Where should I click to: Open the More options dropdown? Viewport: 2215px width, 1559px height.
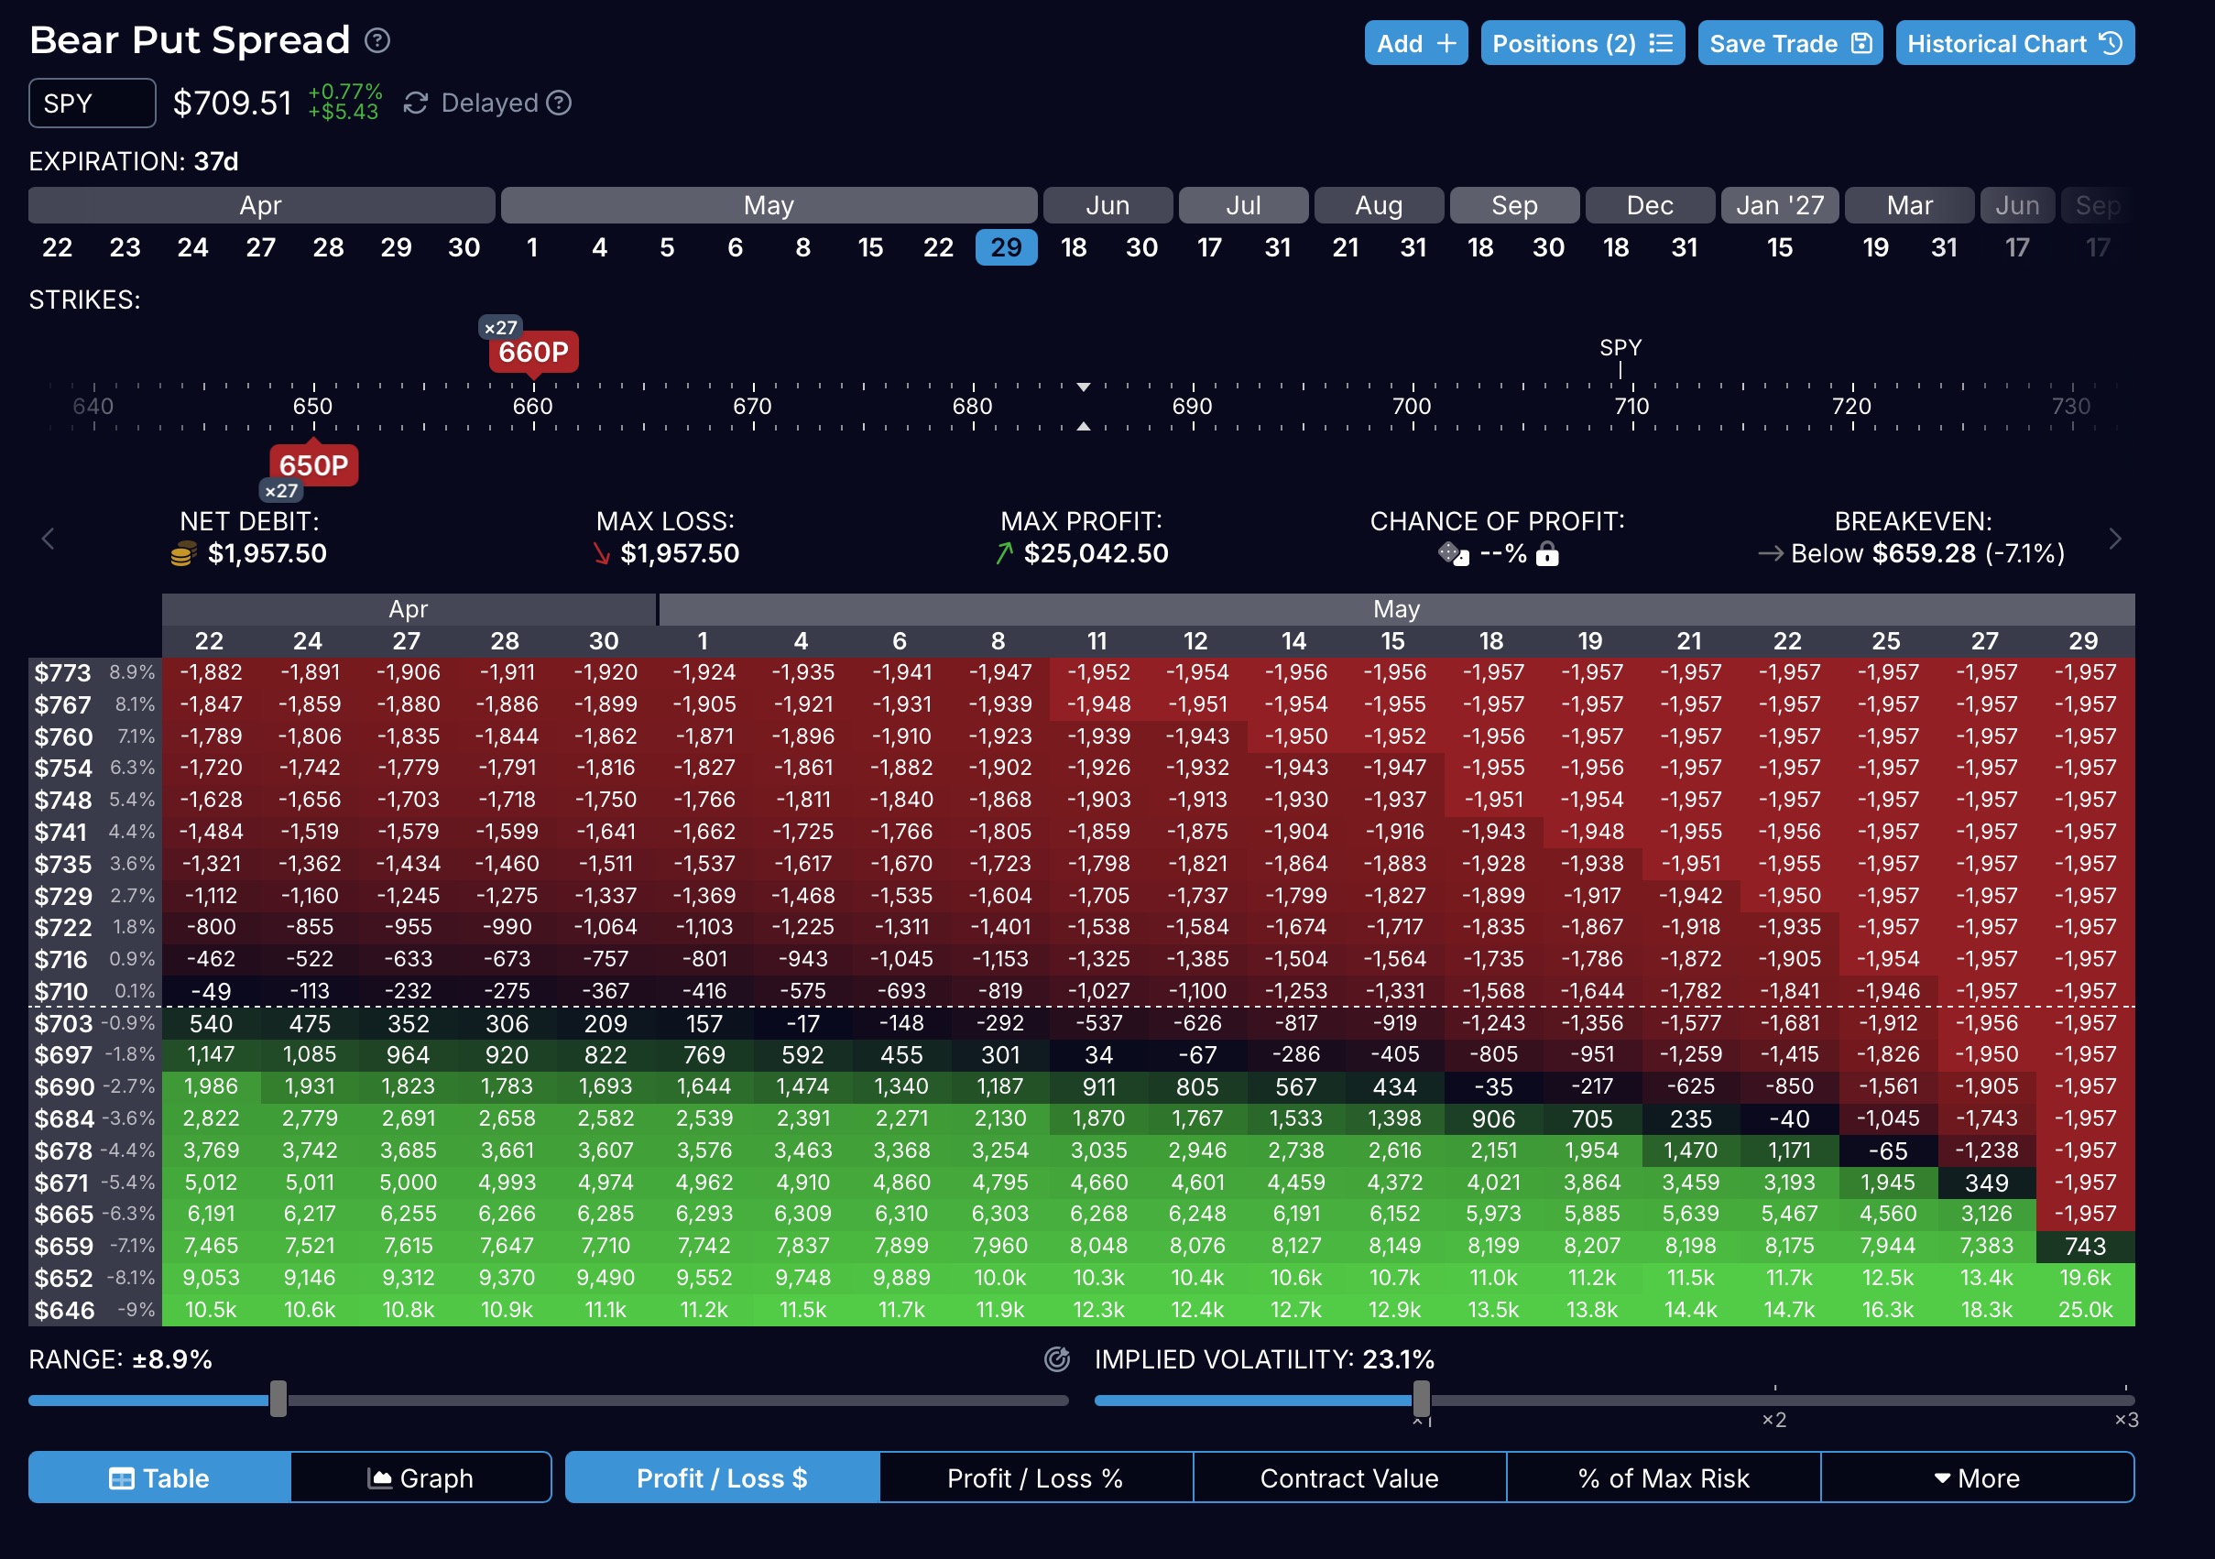click(1976, 1478)
